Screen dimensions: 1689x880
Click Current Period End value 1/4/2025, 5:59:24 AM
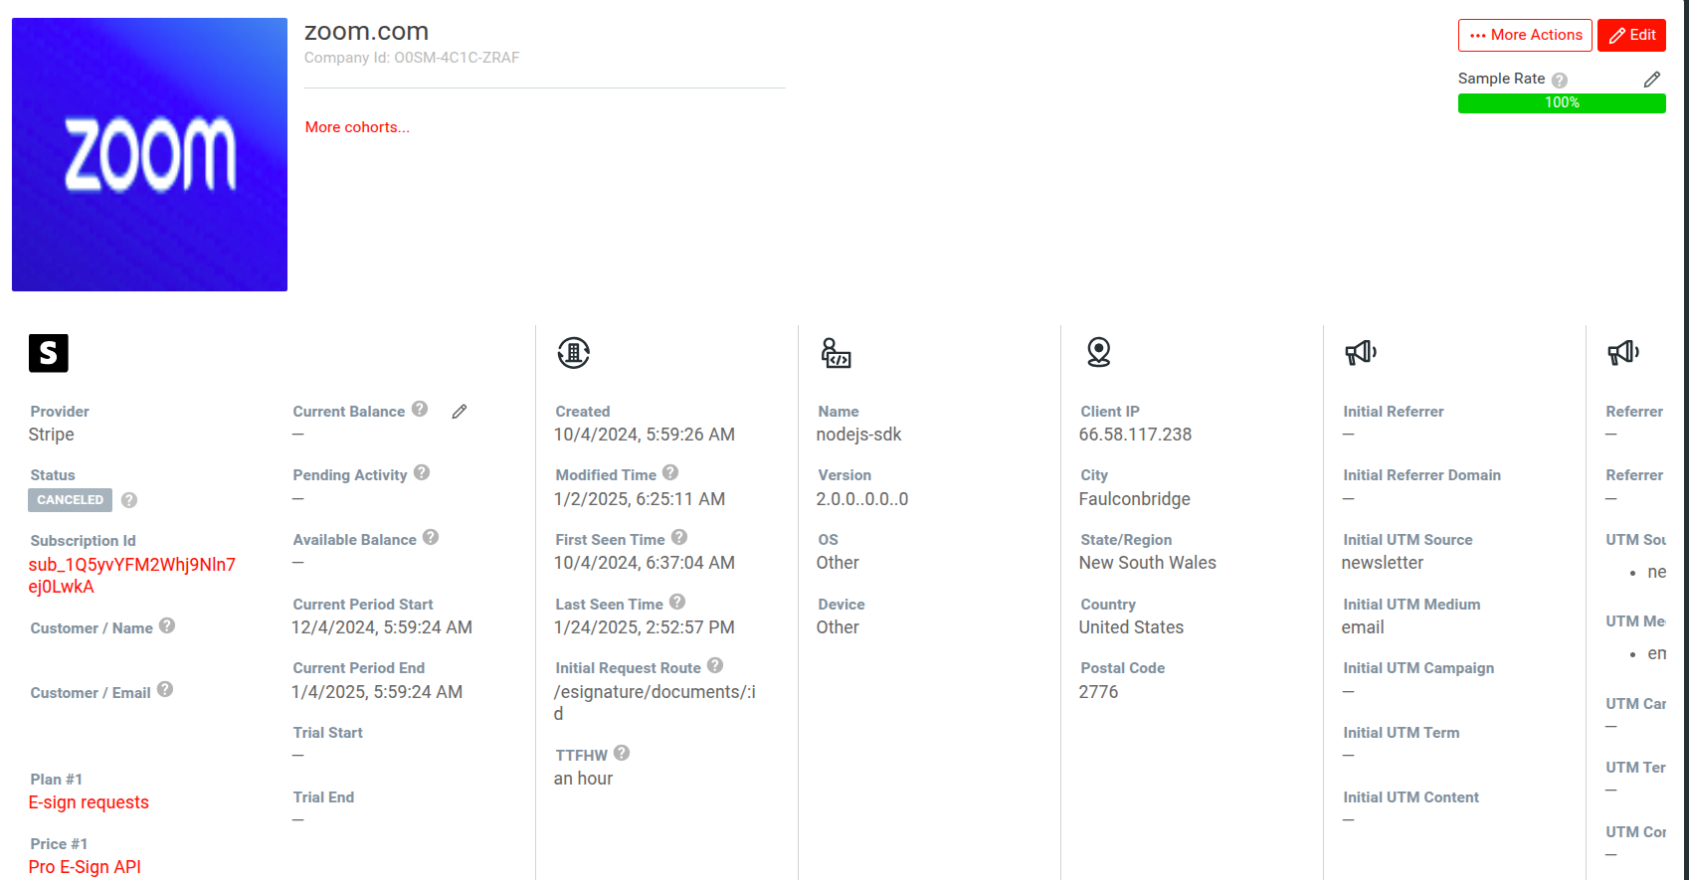pyautogui.click(x=377, y=692)
